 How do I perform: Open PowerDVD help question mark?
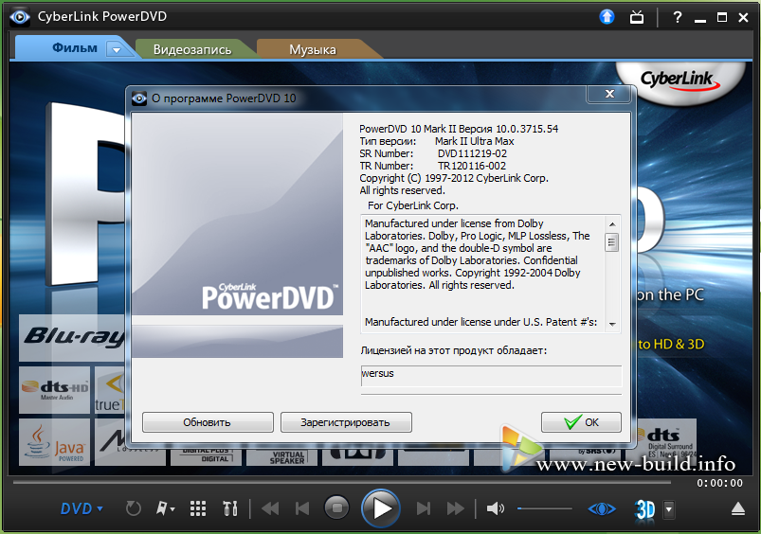tap(677, 17)
